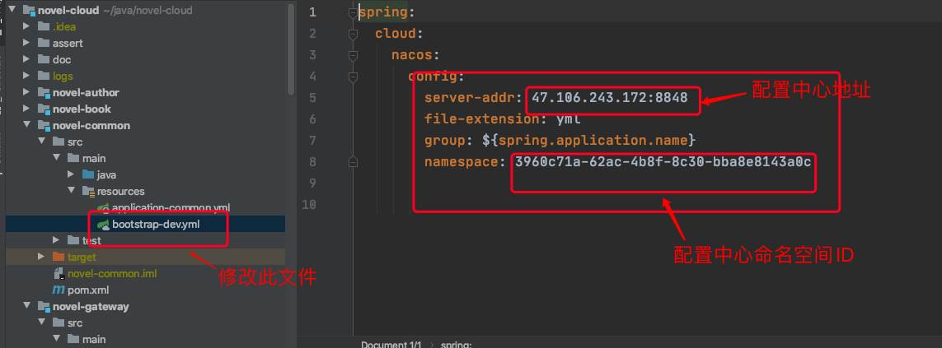942x348 pixels.
Task: Select the orange target folder icon
Action: click(x=59, y=257)
